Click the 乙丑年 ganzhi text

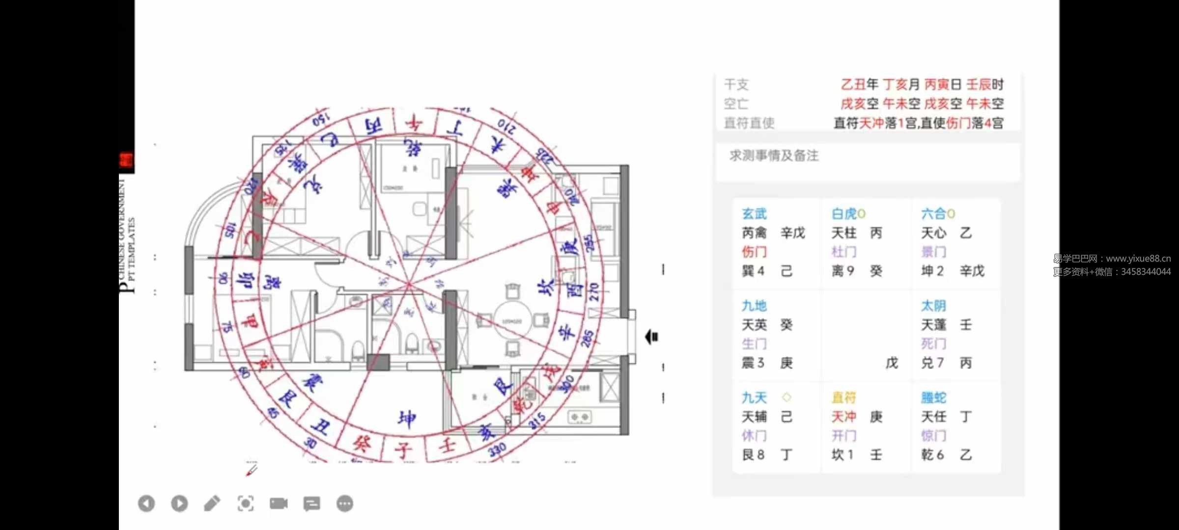pos(859,84)
